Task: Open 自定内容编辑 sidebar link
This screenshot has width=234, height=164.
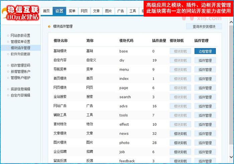Action: [20, 95]
